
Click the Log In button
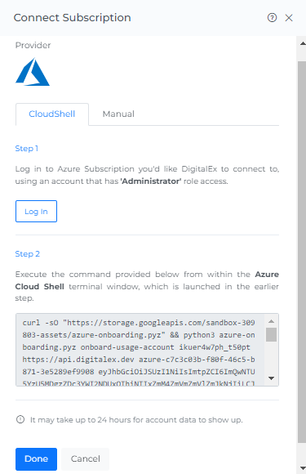(36, 212)
